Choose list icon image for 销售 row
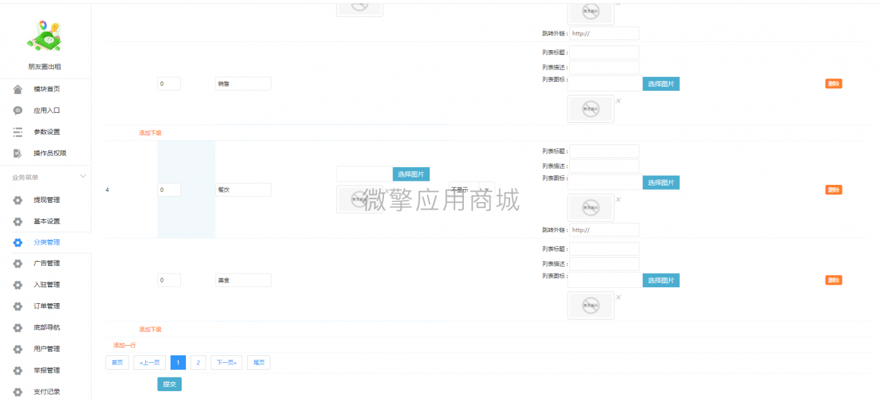 (x=661, y=84)
